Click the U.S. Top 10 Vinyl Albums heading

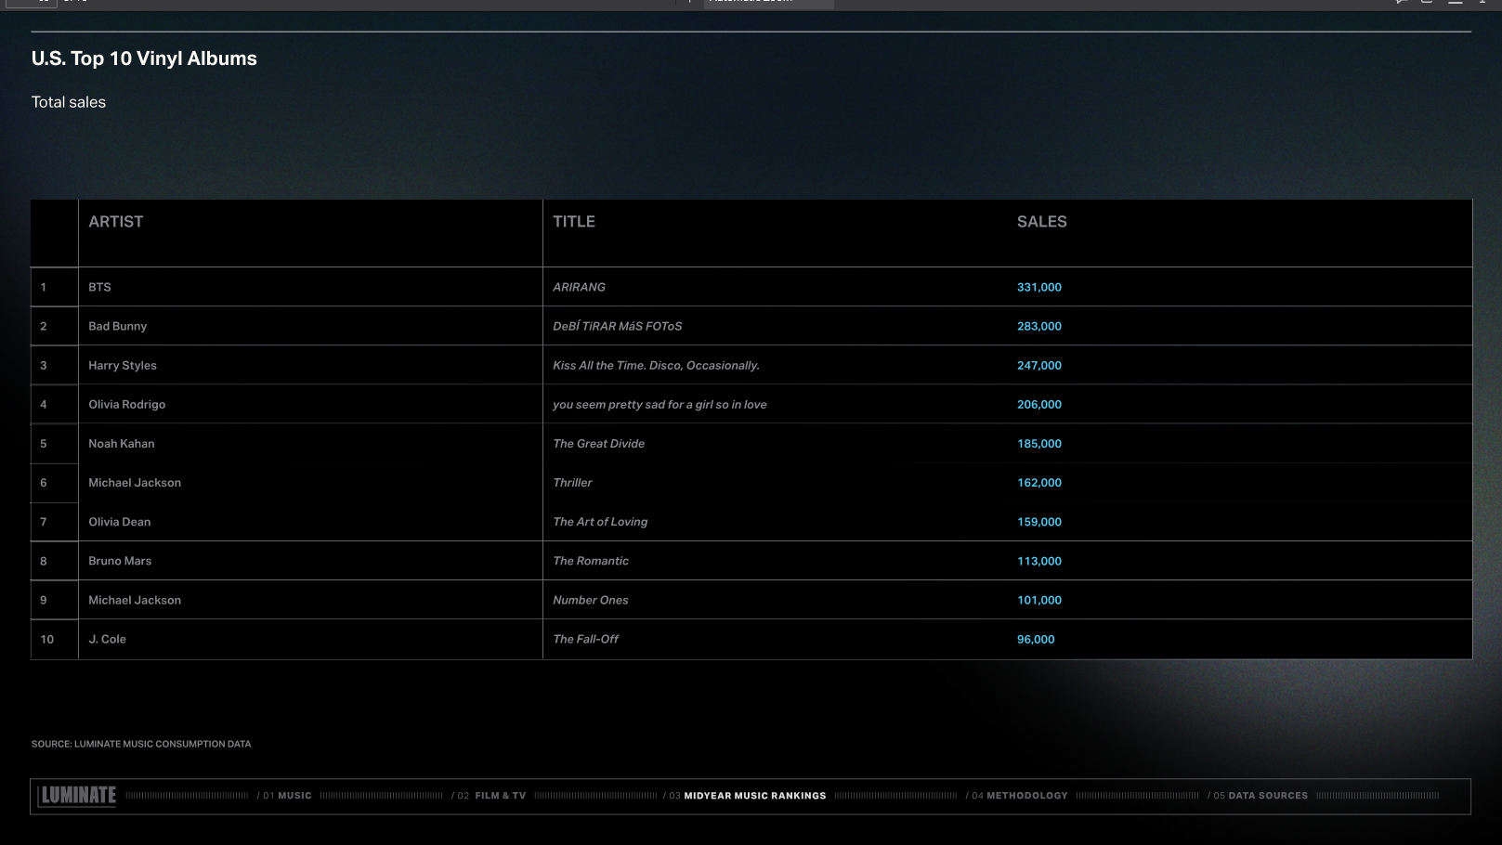[x=144, y=58]
